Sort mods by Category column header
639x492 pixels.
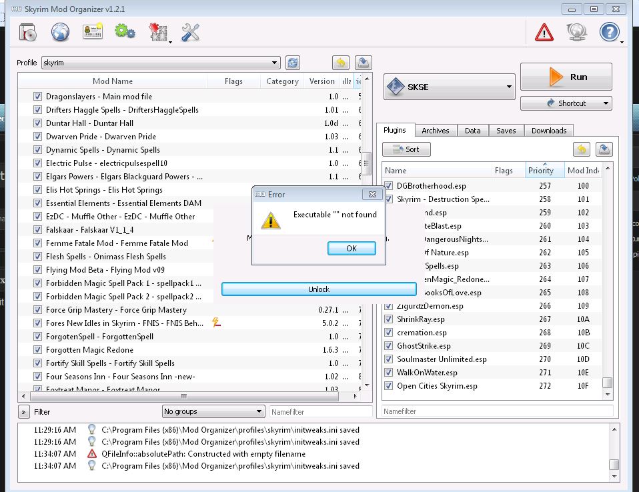(282, 81)
